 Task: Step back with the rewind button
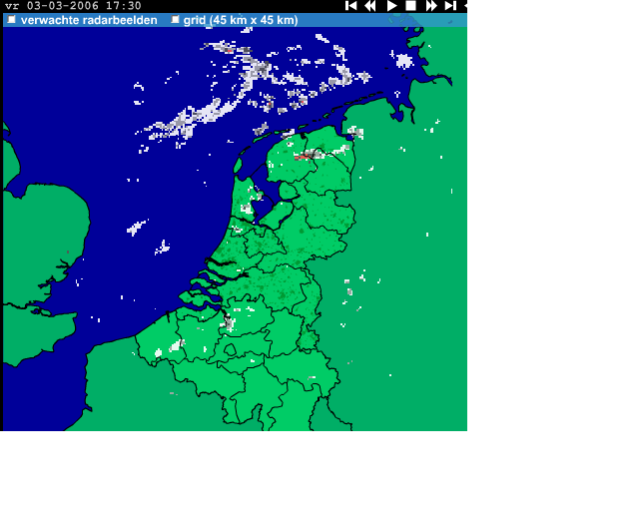pos(370,6)
